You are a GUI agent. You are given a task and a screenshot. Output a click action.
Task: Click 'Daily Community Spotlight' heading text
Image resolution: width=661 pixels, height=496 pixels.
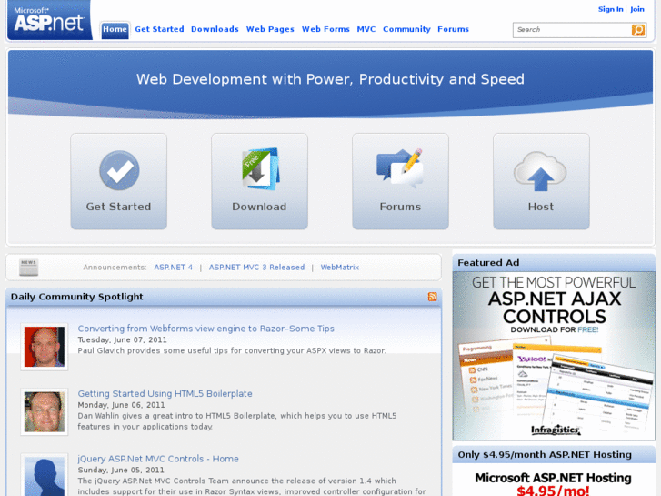76,297
